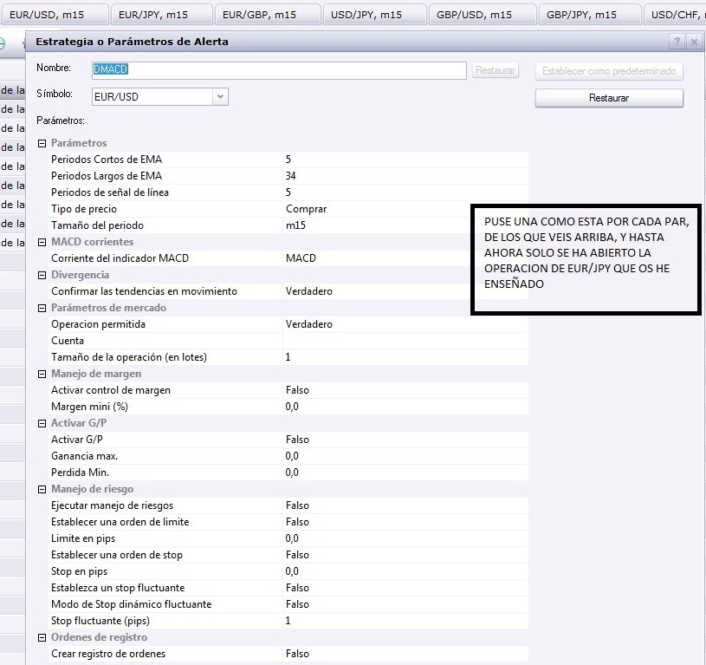Select the Establecer una orden de stop value
The width and height of the screenshot is (706, 665).
297,555
